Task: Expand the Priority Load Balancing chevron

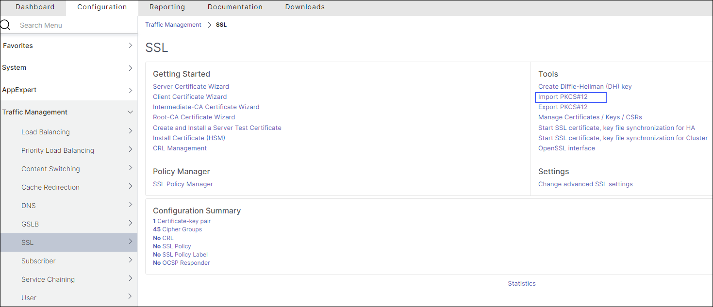Action: pos(130,149)
